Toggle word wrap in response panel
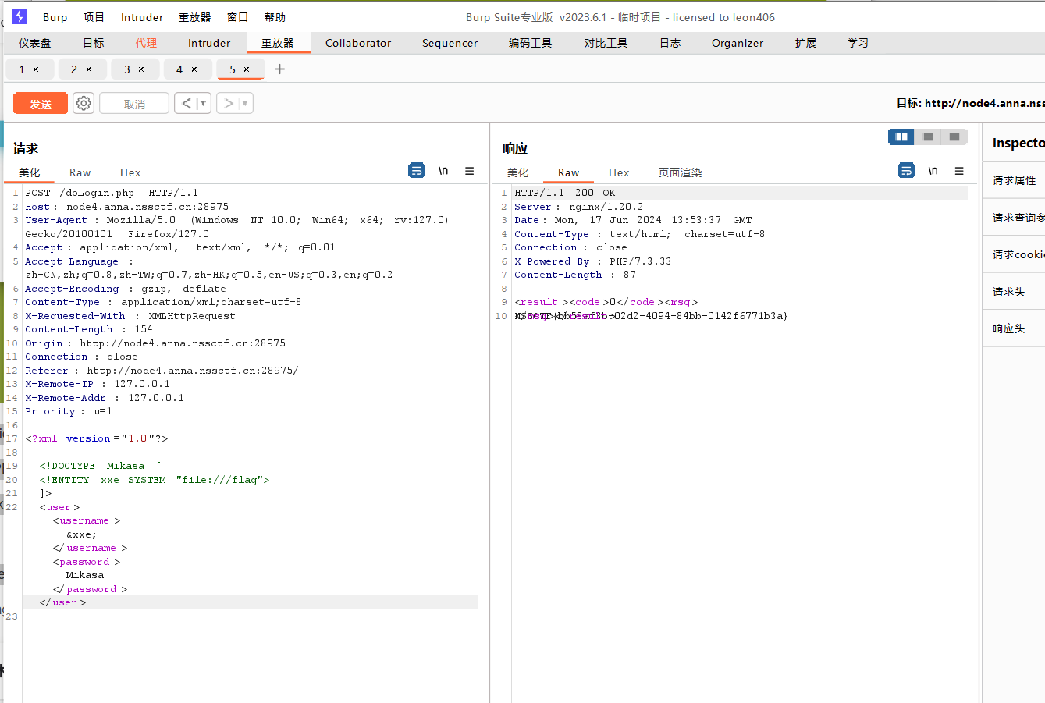This screenshot has height=703, width=1045. (x=907, y=170)
